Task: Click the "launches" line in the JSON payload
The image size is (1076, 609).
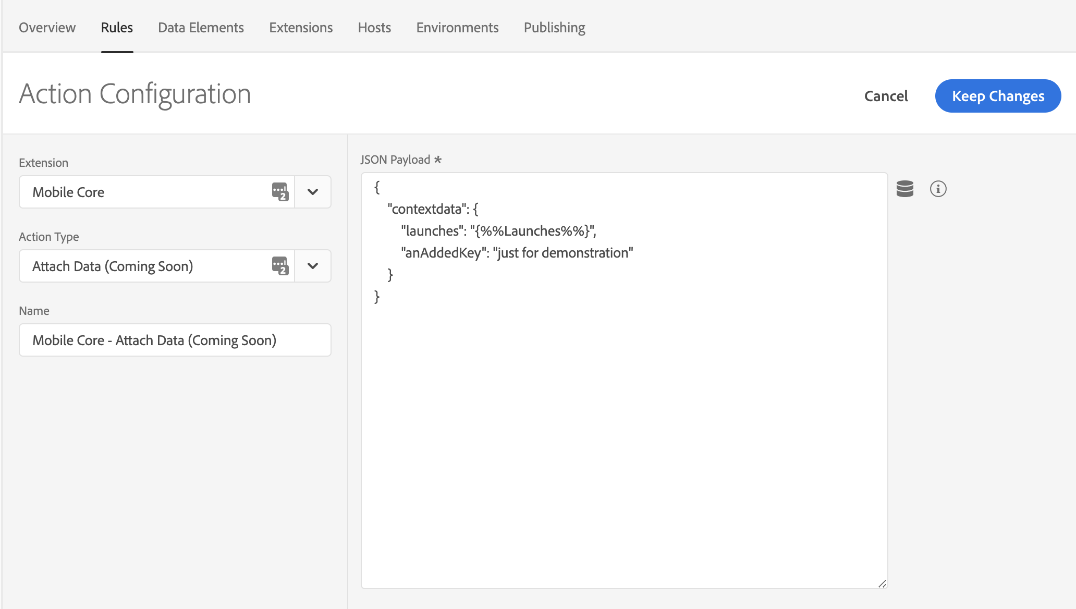Action: click(x=498, y=231)
